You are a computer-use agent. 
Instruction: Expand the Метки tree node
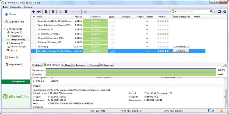click(x=6, y=50)
